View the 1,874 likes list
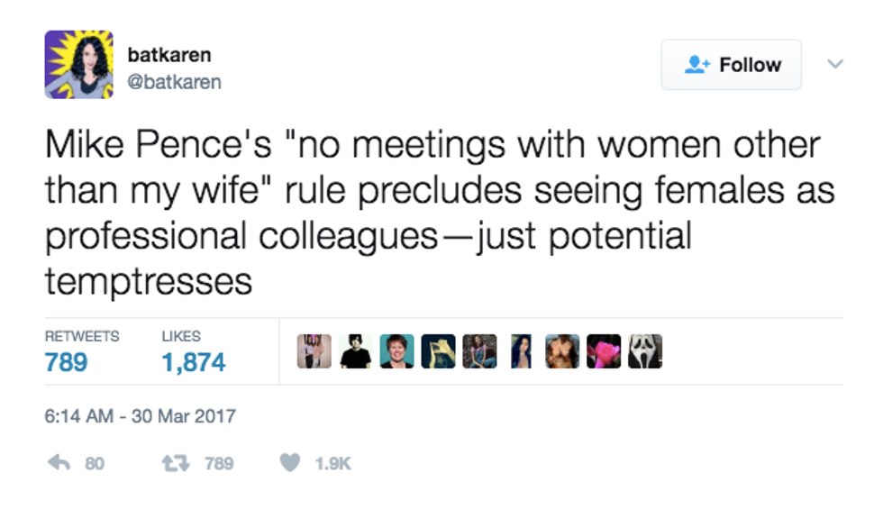883x518 pixels. click(194, 361)
